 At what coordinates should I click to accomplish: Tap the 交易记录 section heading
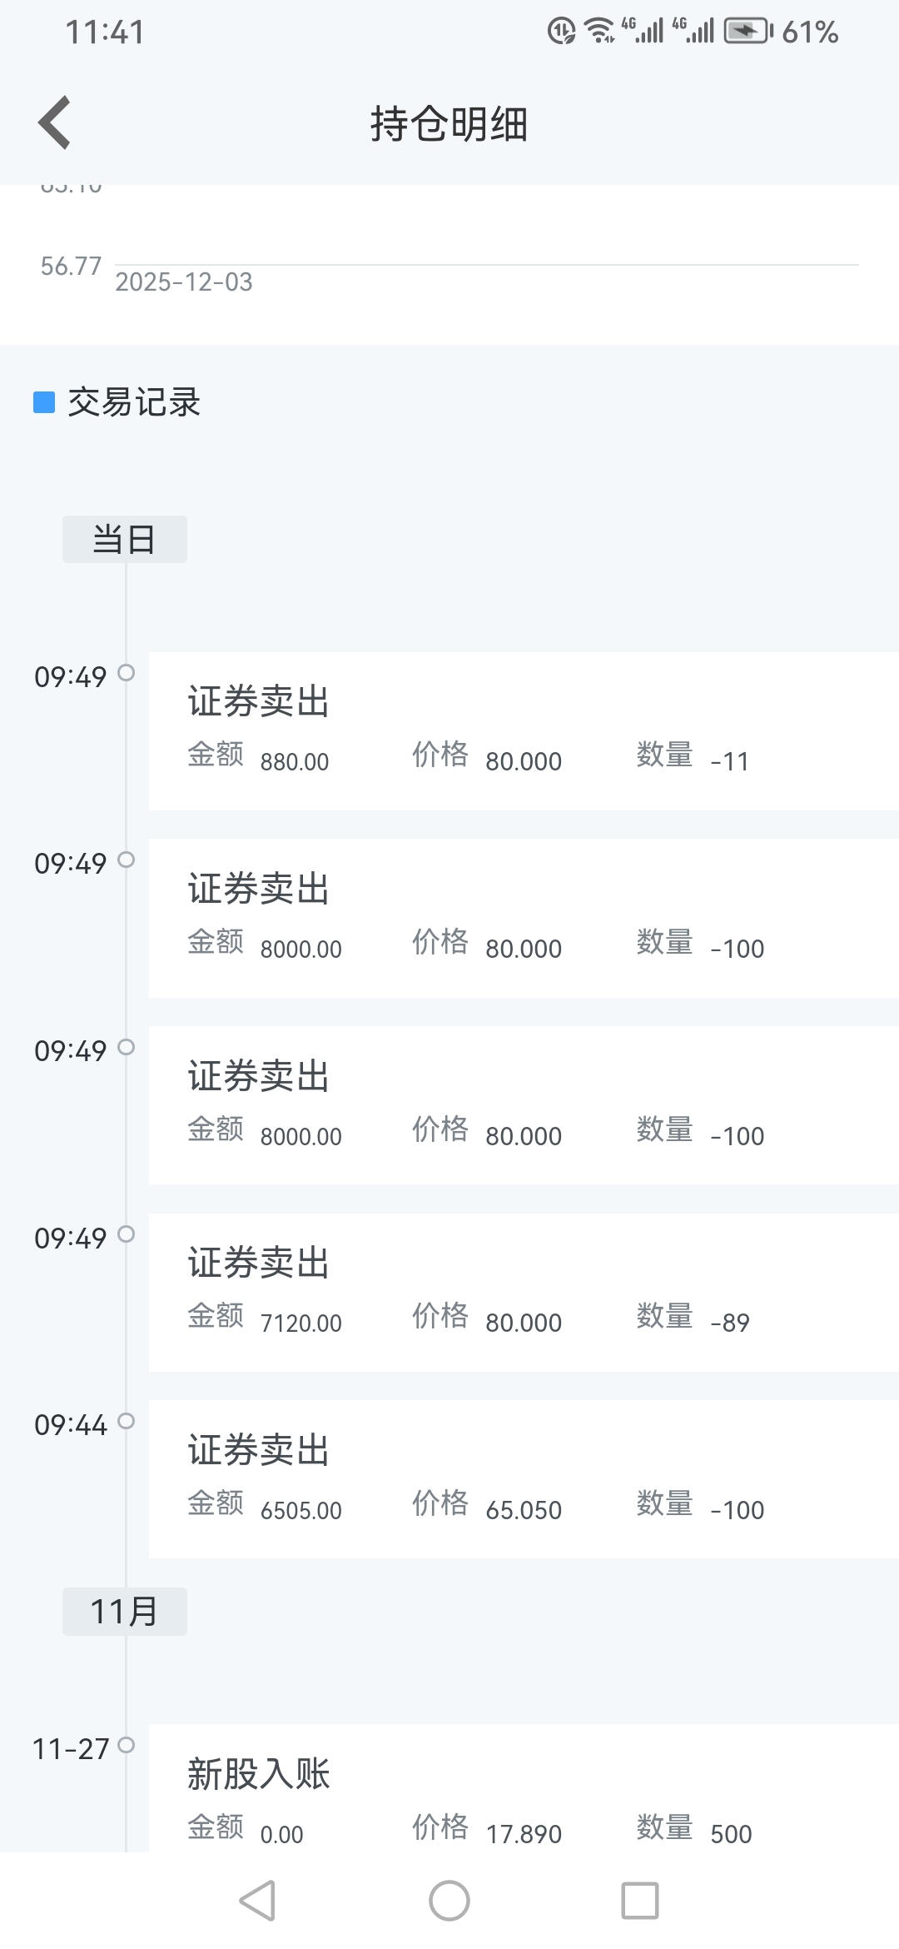tap(134, 402)
